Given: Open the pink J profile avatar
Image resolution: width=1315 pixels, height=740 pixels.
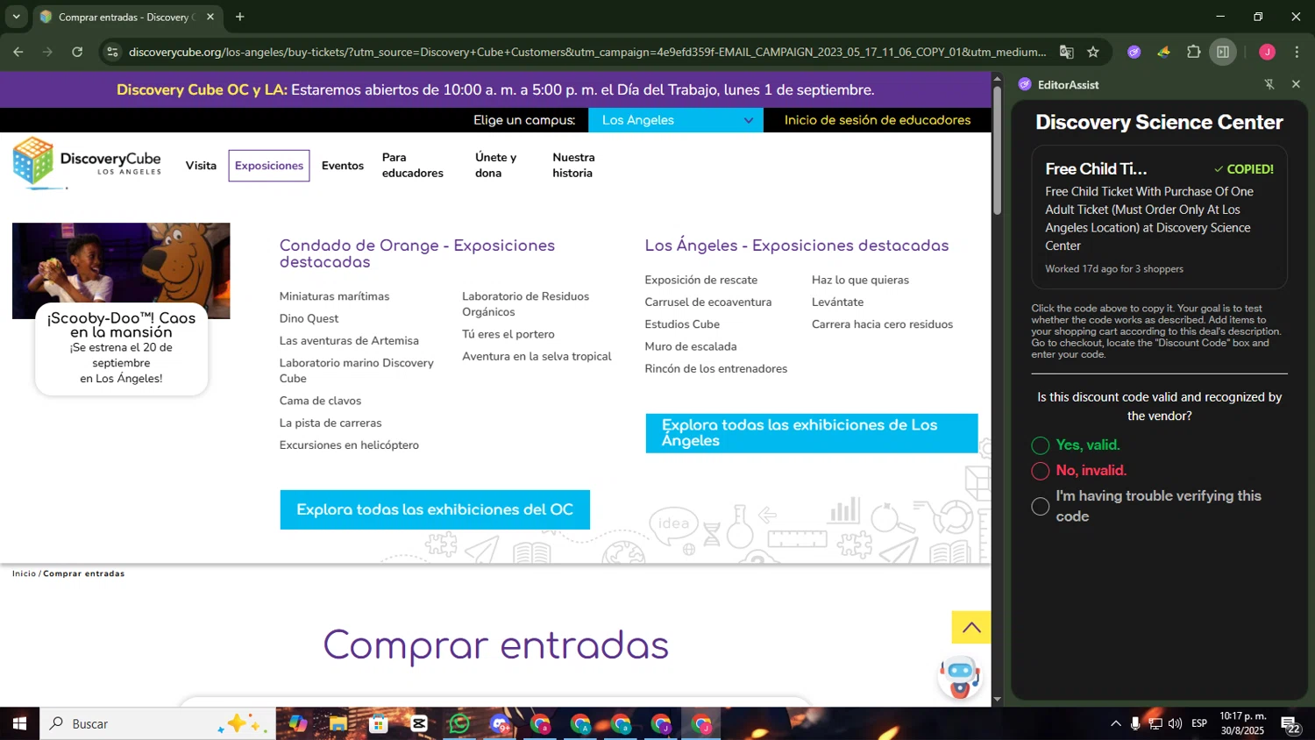Looking at the screenshot, I should (x=1267, y=52).
